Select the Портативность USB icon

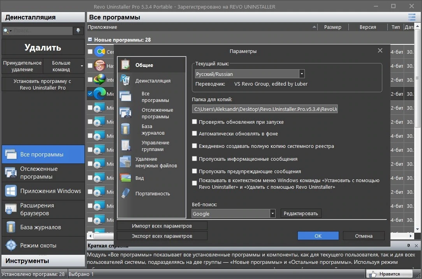[125, 193]
